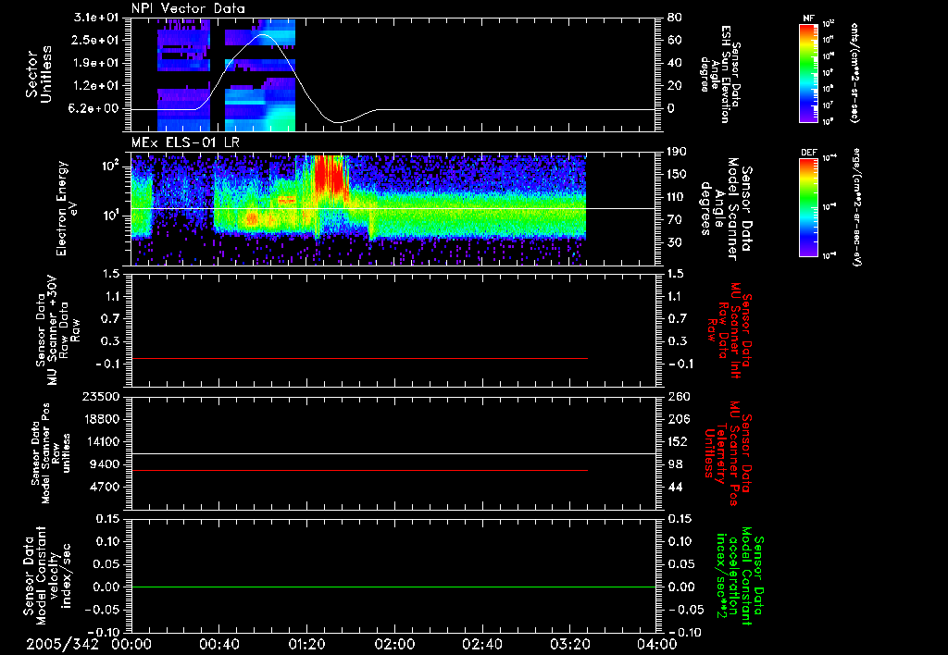Image resolution: width=948 pixels, height=655 pixels.
Task: Click the NF color scale bar
Action: pos(808,73)
